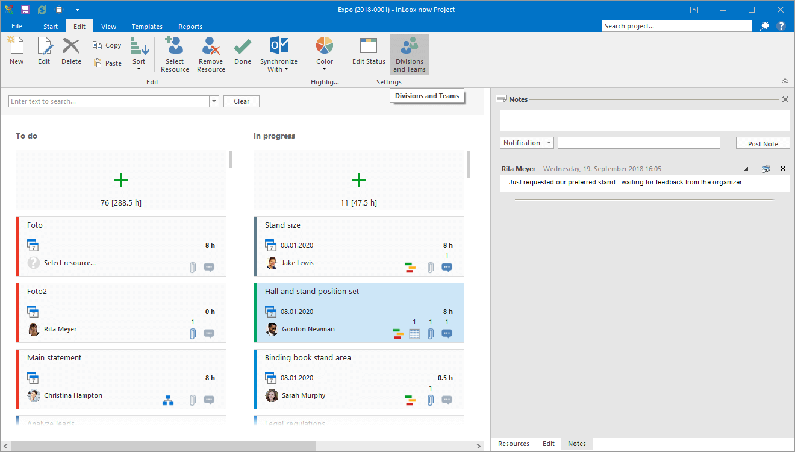This screenshot has height=452, width=795.
Task: Click the plus to add To do task
Action: [x=121, y=180]
